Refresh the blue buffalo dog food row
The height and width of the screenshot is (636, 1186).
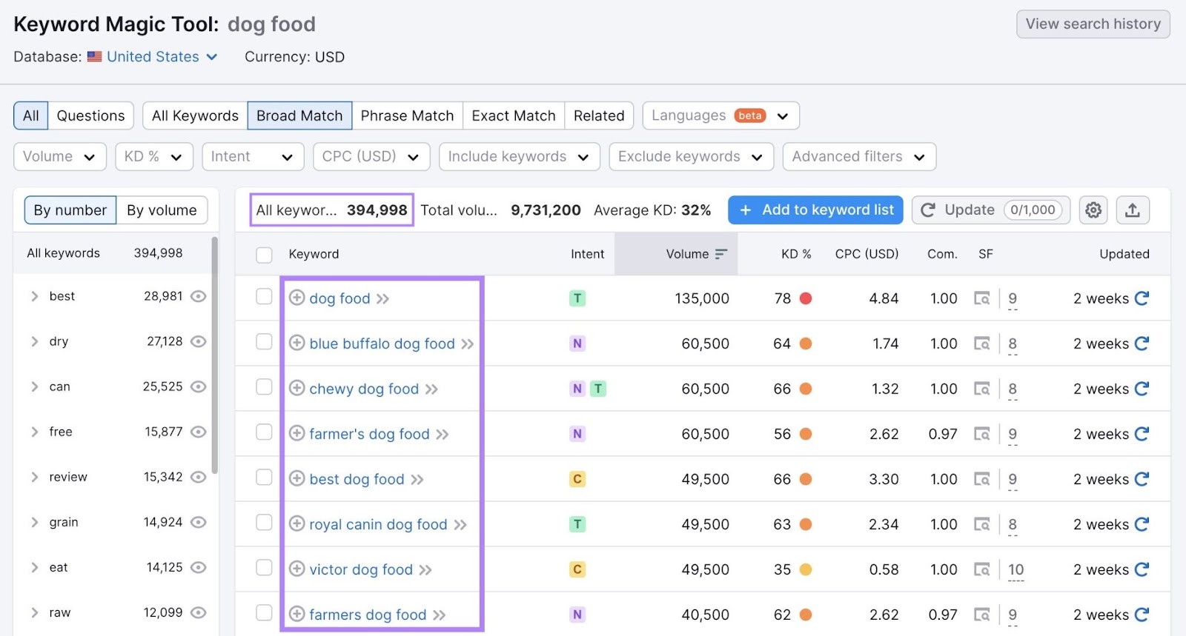[x=1142, y=344]
